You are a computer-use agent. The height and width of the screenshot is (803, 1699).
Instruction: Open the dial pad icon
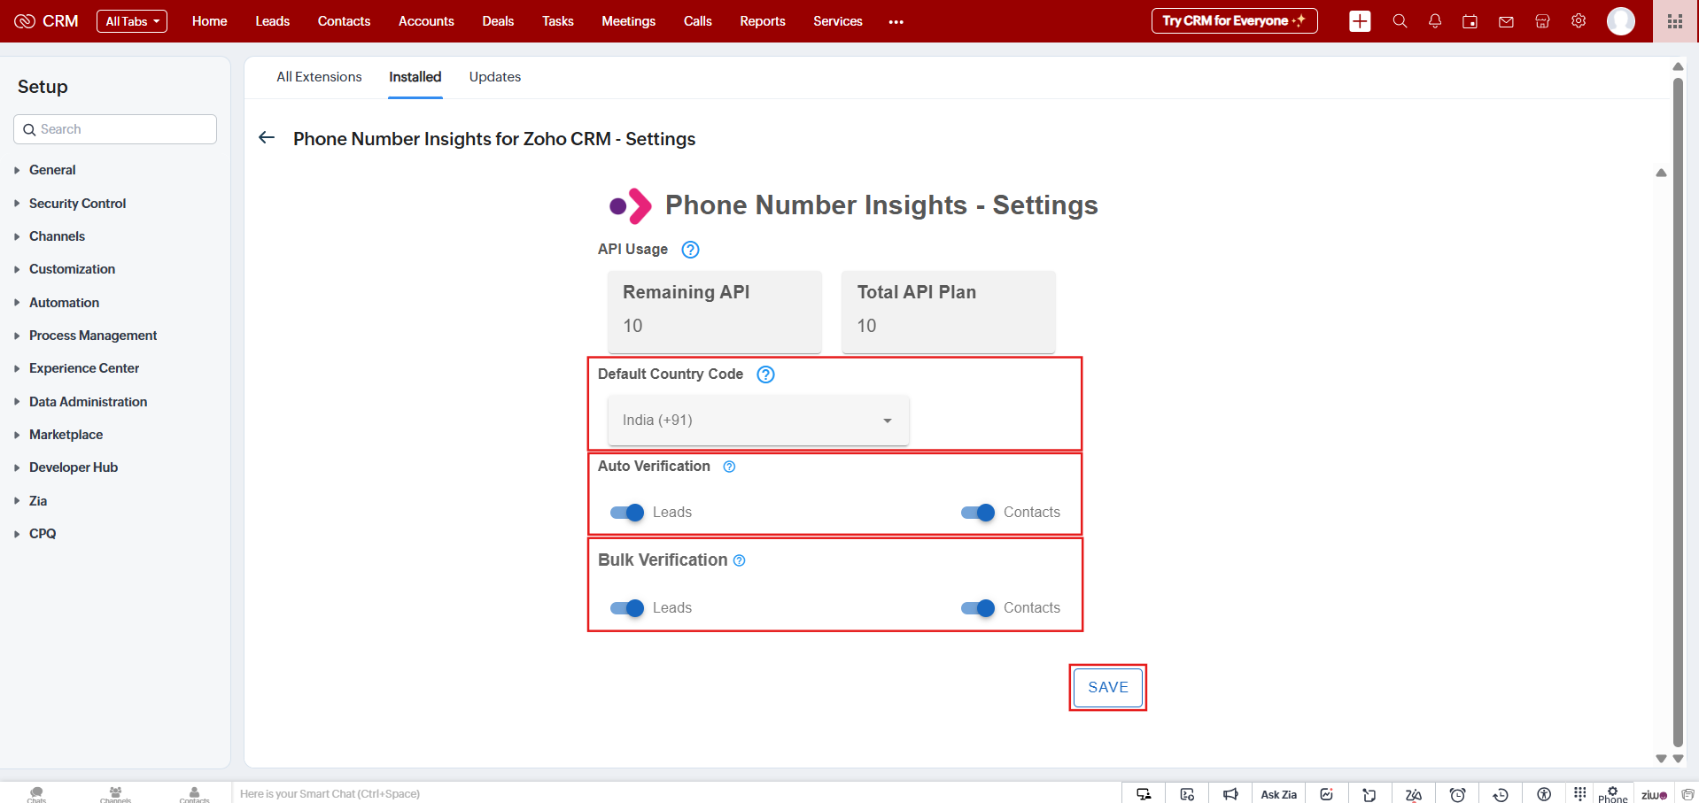click(1580, 792)
